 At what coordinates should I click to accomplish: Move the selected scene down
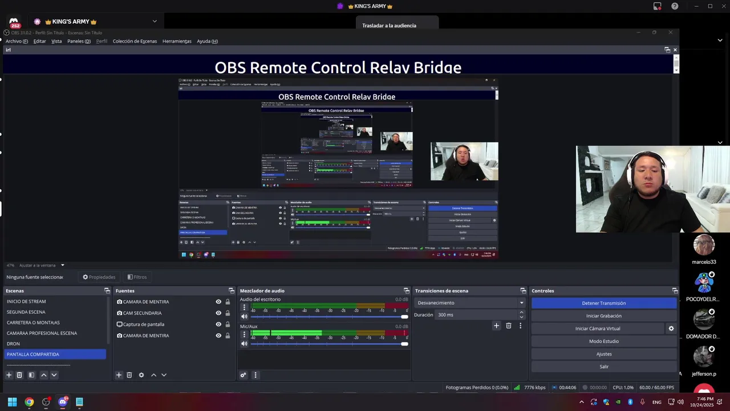[54, 375]
